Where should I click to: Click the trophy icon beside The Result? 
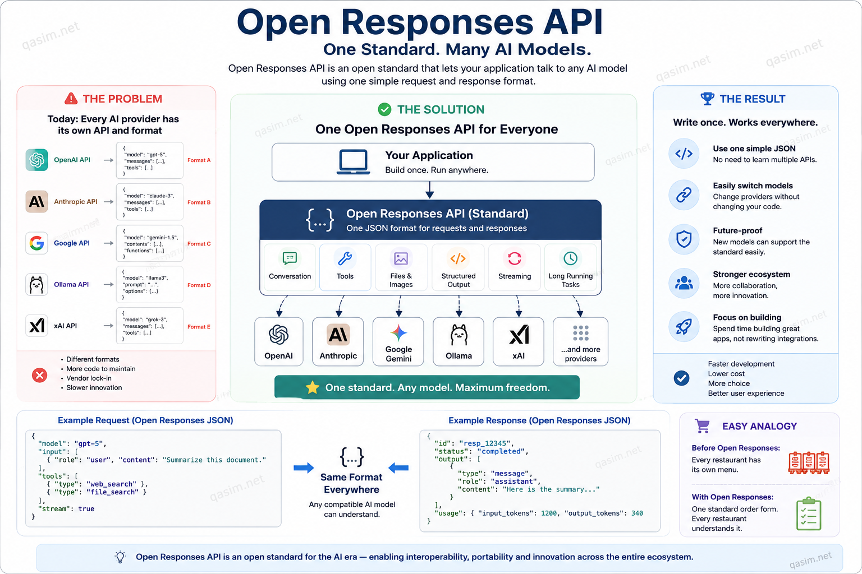[x=708, y=99]
